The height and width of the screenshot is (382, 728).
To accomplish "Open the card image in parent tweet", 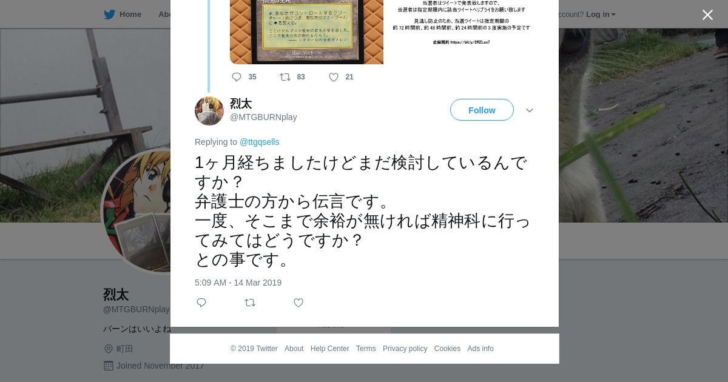I will pos(306,32).
